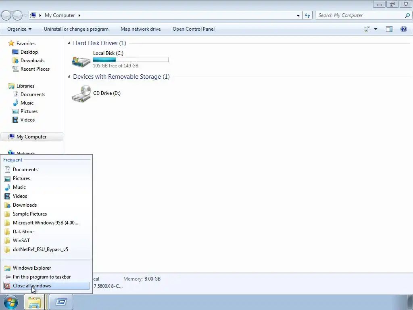Click Open Control Panel
The width and height of the screenshot is (413, 310).
pyautogui.click(x=194, y=29)
